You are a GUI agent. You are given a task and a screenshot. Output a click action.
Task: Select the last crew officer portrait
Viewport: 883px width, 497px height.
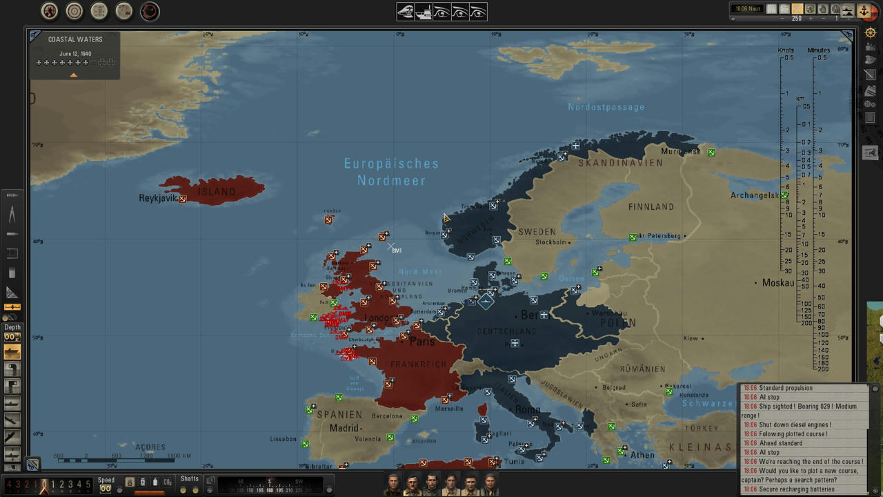[490, 484]
